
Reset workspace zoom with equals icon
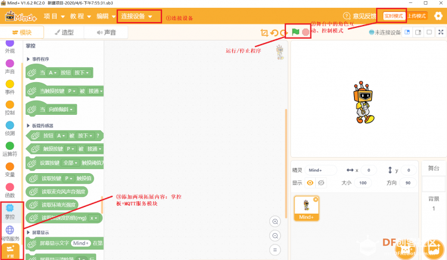[x=275, y=250]
